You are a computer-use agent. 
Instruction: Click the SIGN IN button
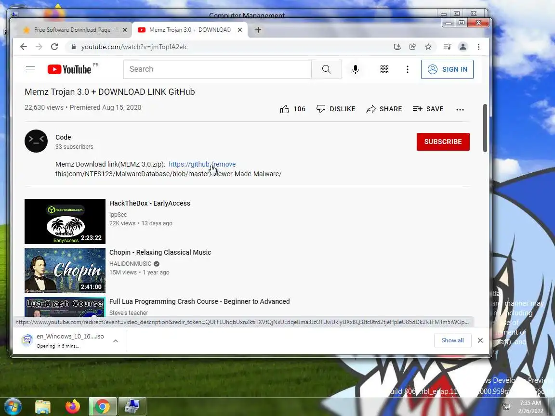(447, 69)
